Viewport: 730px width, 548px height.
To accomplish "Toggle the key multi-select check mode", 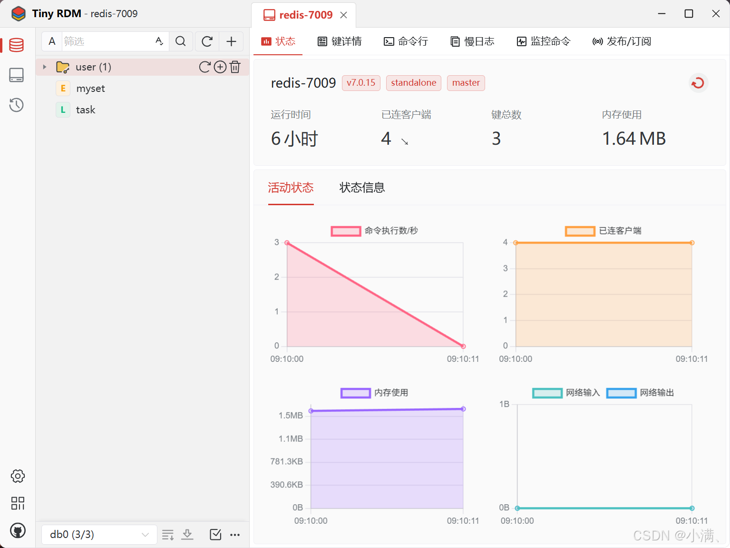I will coord(215,535).
